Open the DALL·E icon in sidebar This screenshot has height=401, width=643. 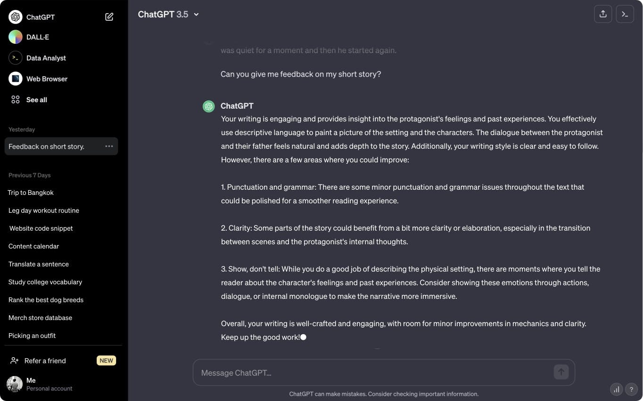click(16, 37)
